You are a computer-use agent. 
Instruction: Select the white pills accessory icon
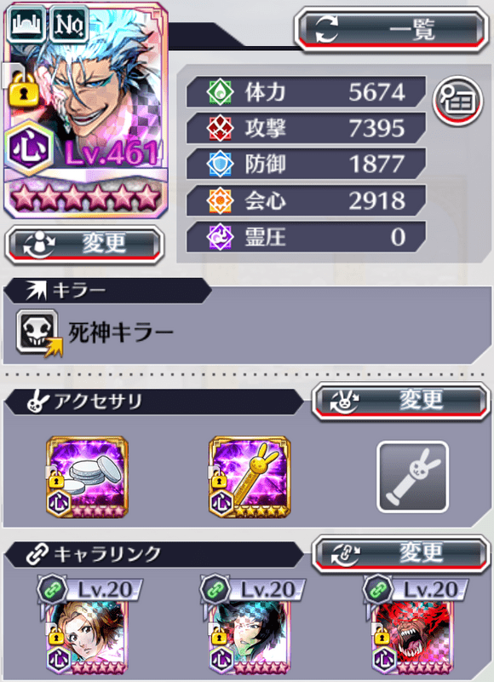(87, 477)
